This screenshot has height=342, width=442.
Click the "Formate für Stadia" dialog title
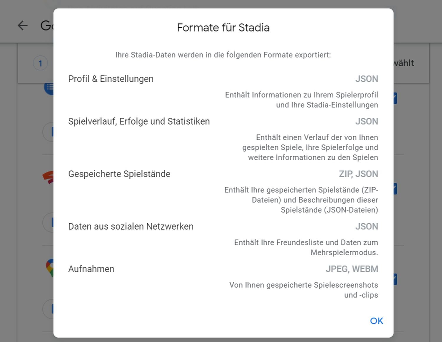pos(223,28)
